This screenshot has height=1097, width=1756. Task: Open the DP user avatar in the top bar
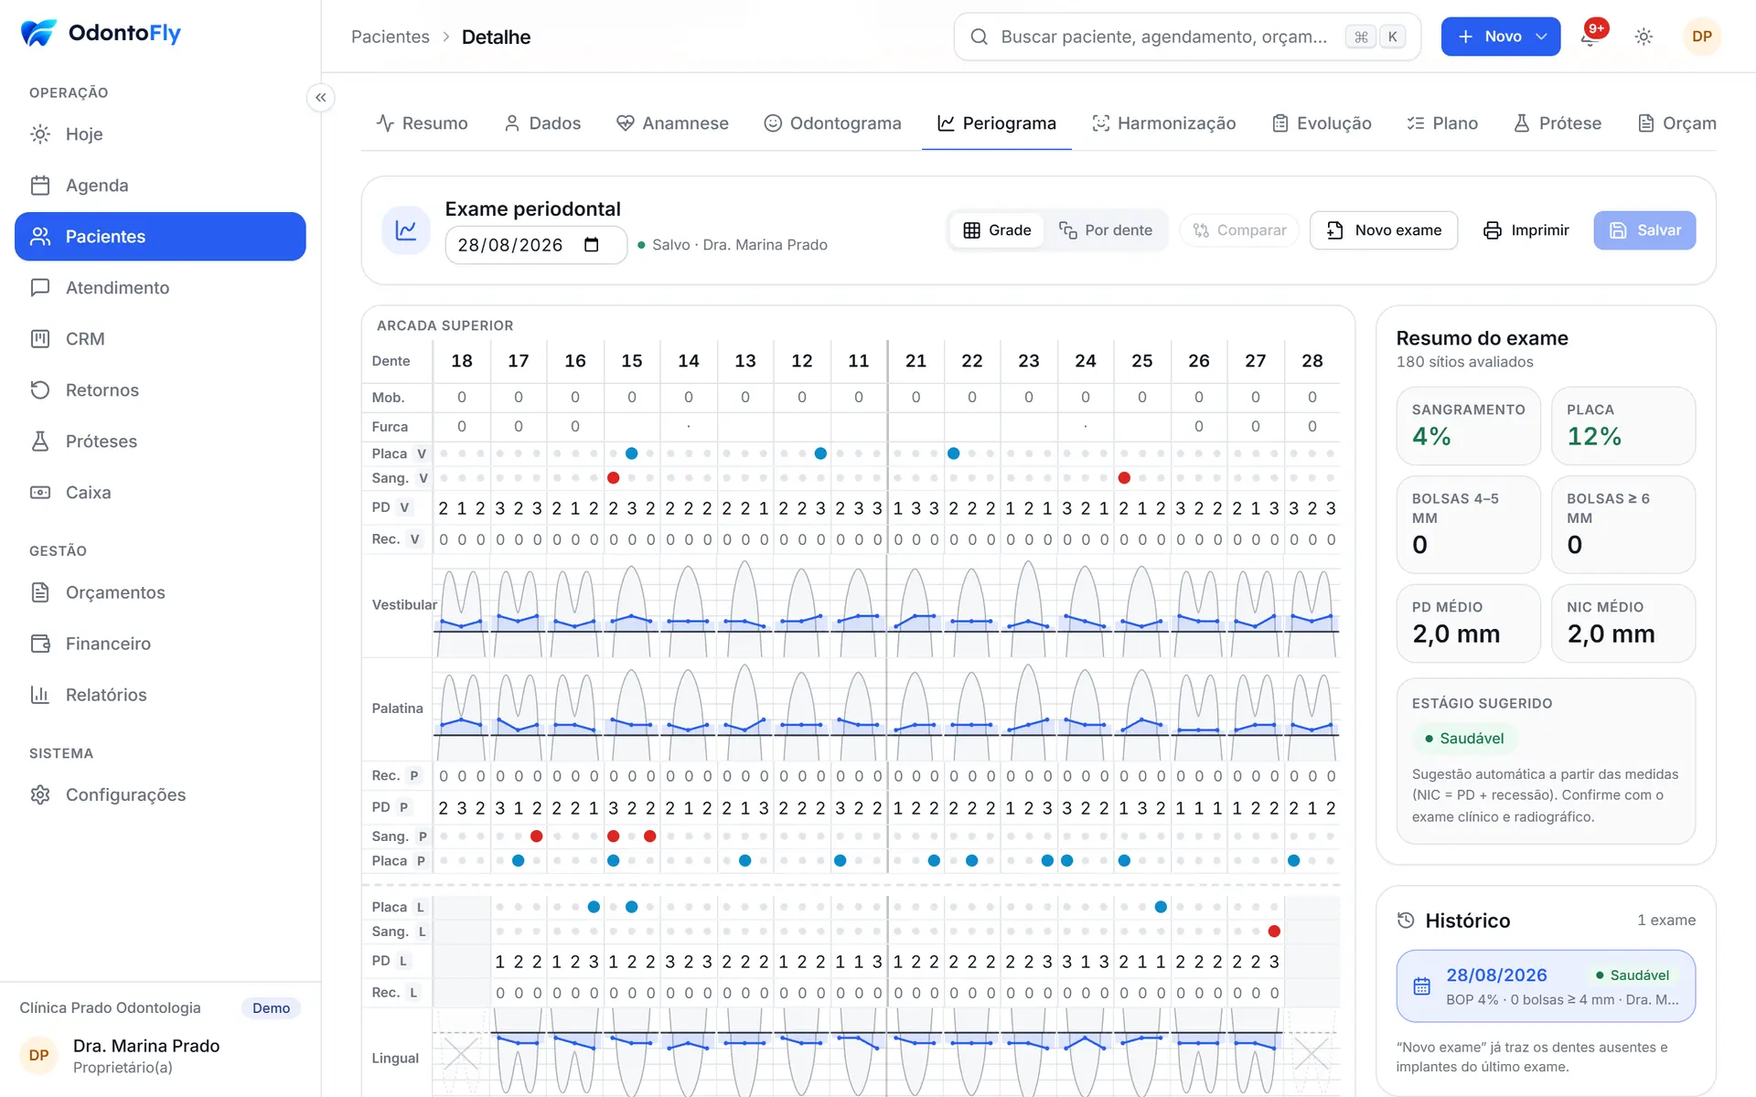pos(1701,37)
